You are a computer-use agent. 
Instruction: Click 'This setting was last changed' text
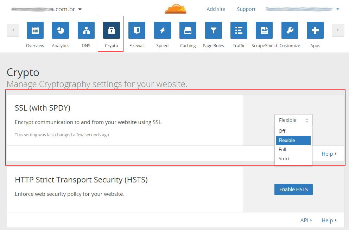62,135
